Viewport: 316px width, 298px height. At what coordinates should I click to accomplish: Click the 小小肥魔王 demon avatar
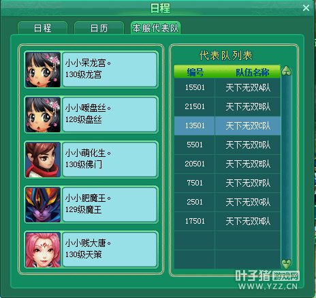[43, 205]
